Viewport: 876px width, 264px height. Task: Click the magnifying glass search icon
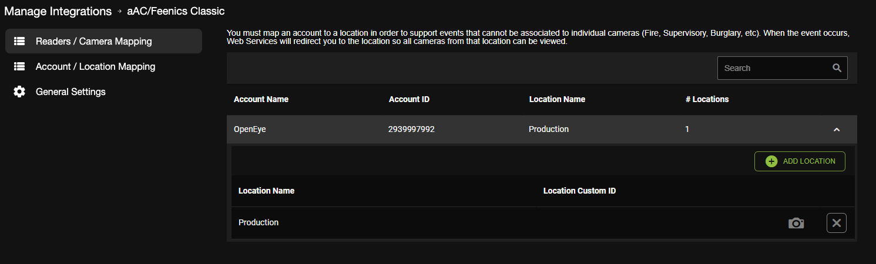point(837,68)
